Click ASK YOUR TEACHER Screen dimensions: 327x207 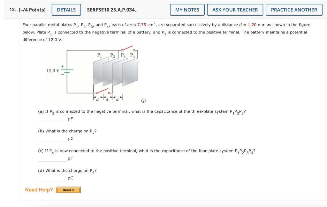[235, 10]
